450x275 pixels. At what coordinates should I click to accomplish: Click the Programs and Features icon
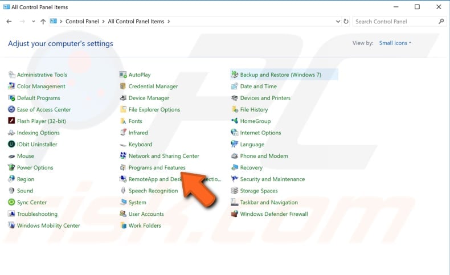point(123,167)
